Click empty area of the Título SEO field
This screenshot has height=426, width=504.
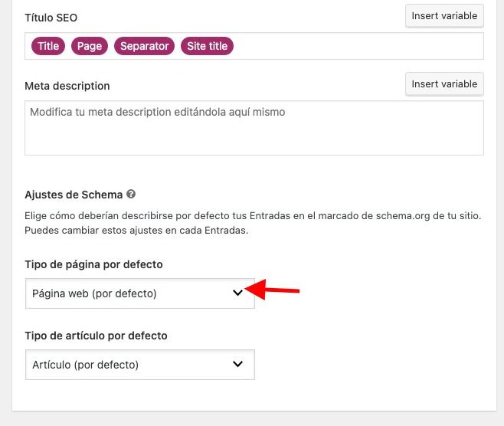point(357,46)
